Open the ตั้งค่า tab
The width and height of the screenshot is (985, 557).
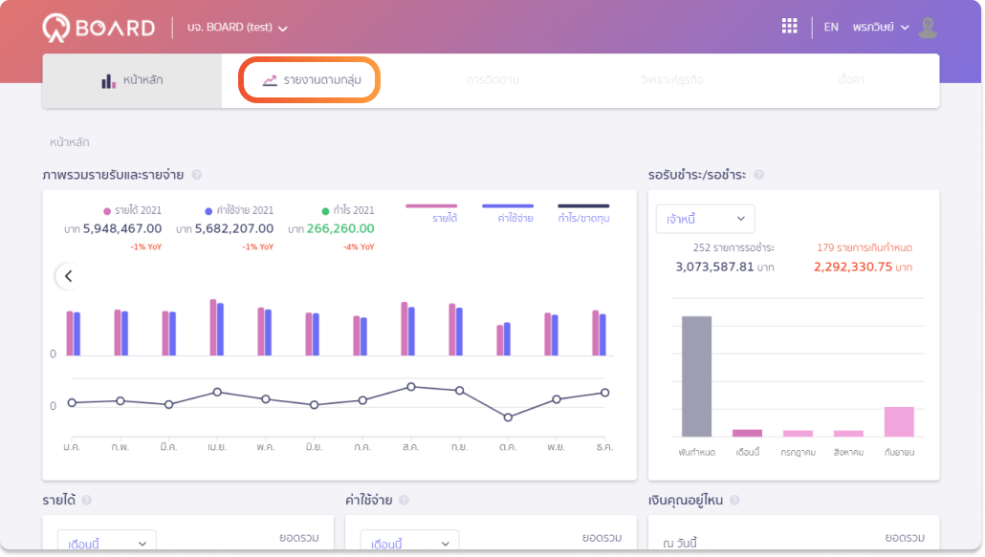[851, 80]
